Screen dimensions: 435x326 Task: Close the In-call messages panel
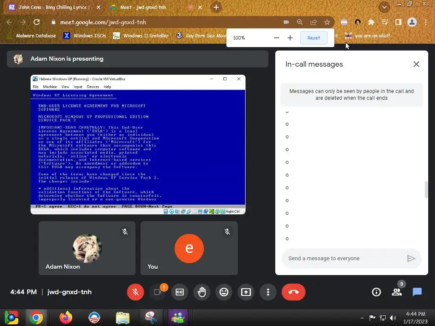416,64
